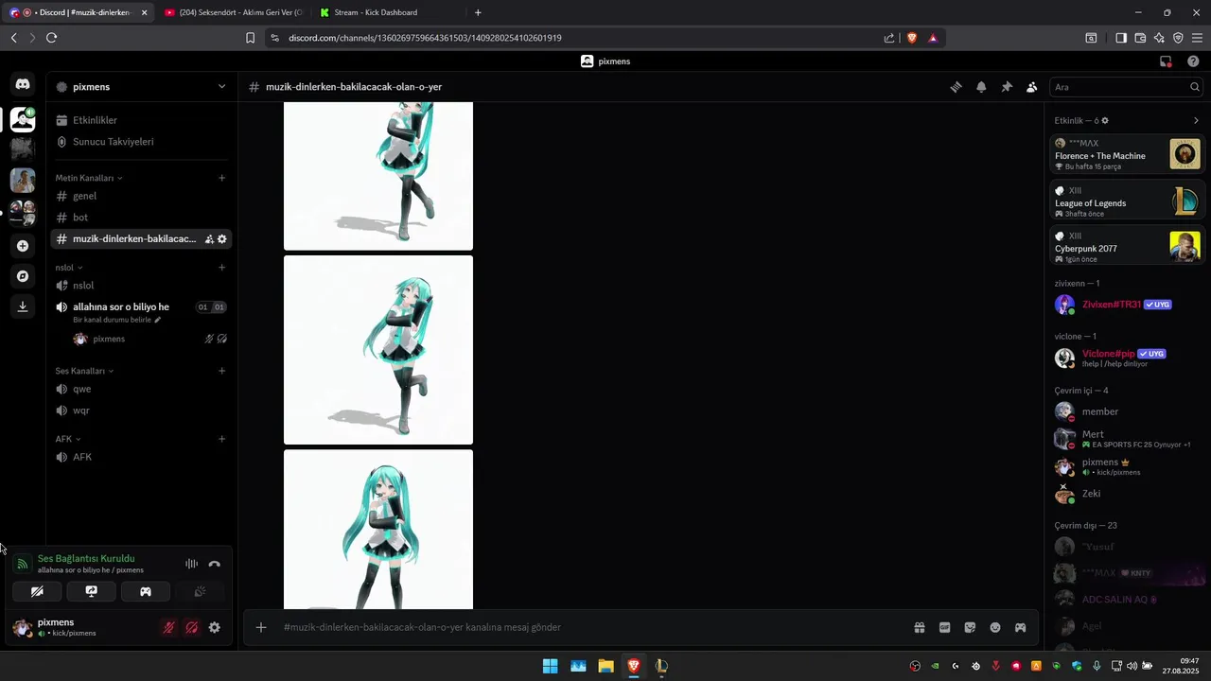Open the bot text channel
This screenshot has height=681, width=1211.
pos(140,218)
